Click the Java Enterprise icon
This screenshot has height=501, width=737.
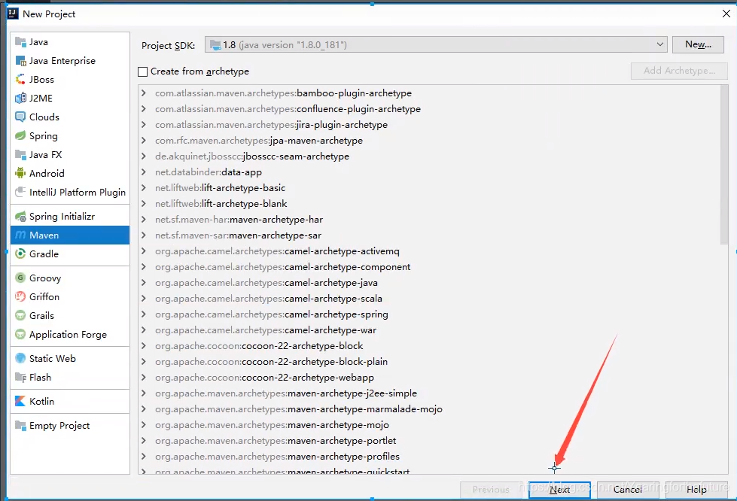[x=20, y=61]
